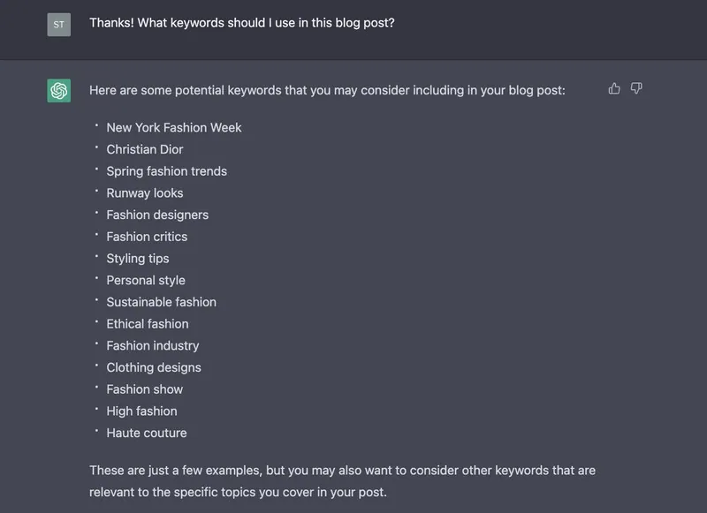Click the "Sustainable fashion" list item

(162, 302)
